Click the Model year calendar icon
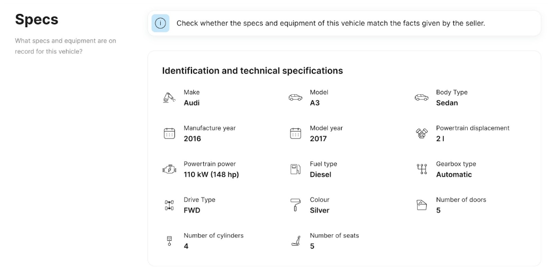 coord(296,134)
